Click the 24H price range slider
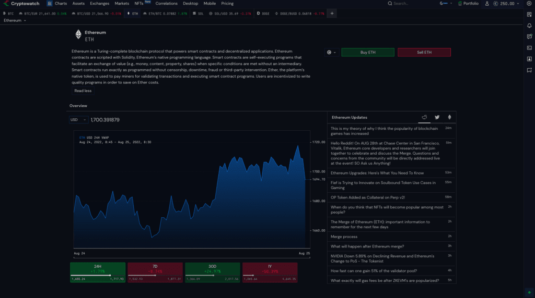 (98, 275)
